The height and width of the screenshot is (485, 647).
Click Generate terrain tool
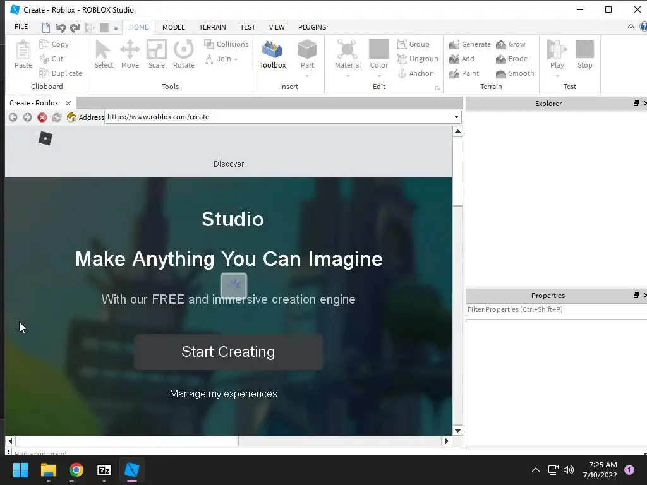(x=470, y=44)
